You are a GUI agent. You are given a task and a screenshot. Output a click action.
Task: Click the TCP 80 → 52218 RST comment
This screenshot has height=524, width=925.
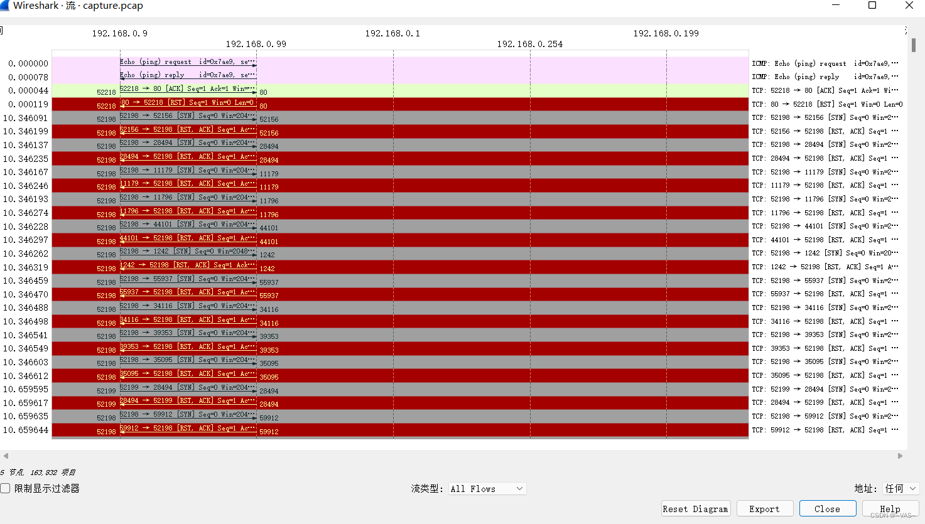(827, 104)
